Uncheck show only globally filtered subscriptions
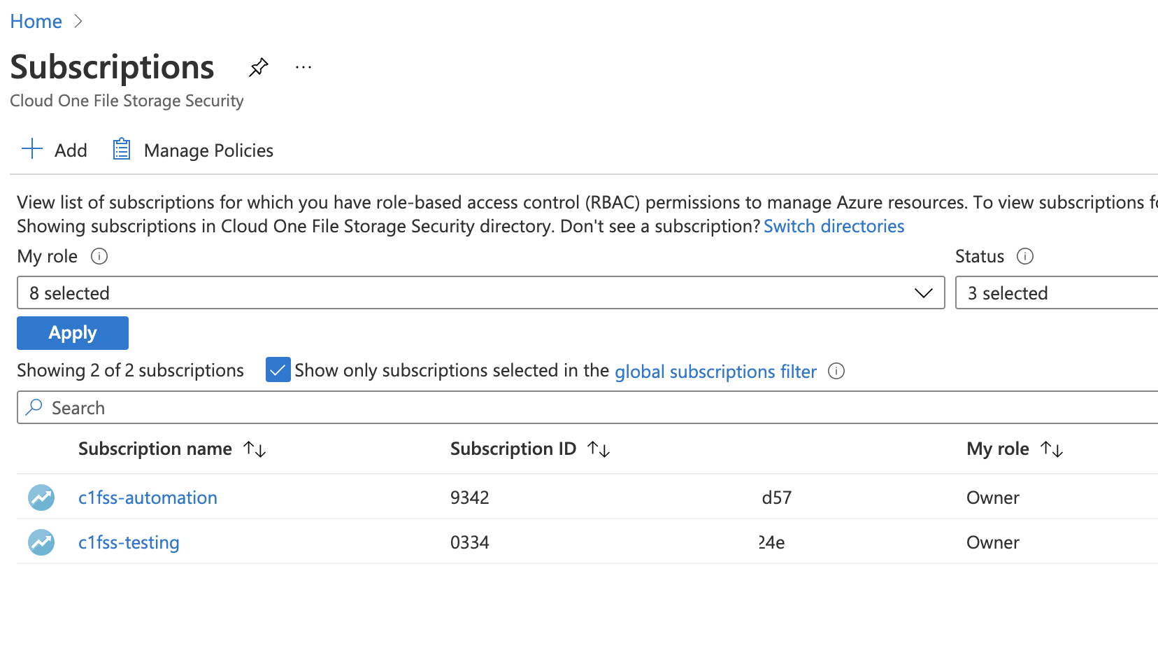This screenshot has height=648, width=1158. coord(278,370)
